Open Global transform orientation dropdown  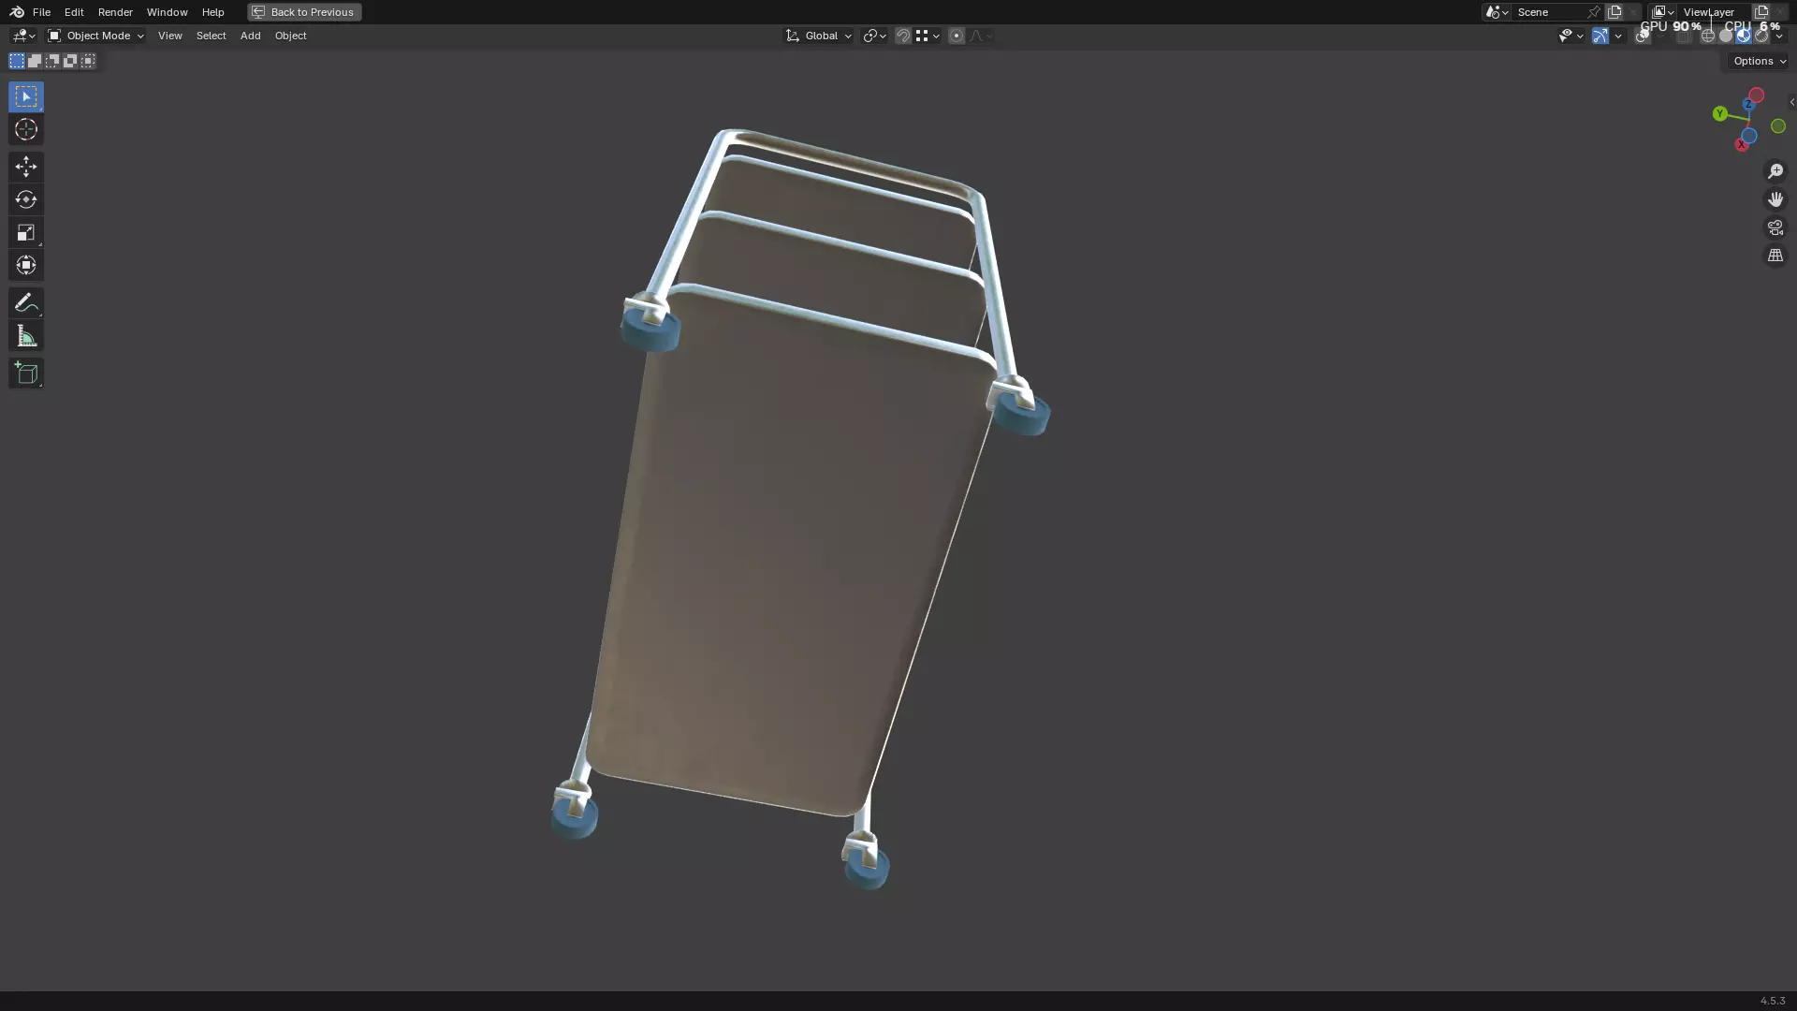pyautogui.click(x=818, y=36)
